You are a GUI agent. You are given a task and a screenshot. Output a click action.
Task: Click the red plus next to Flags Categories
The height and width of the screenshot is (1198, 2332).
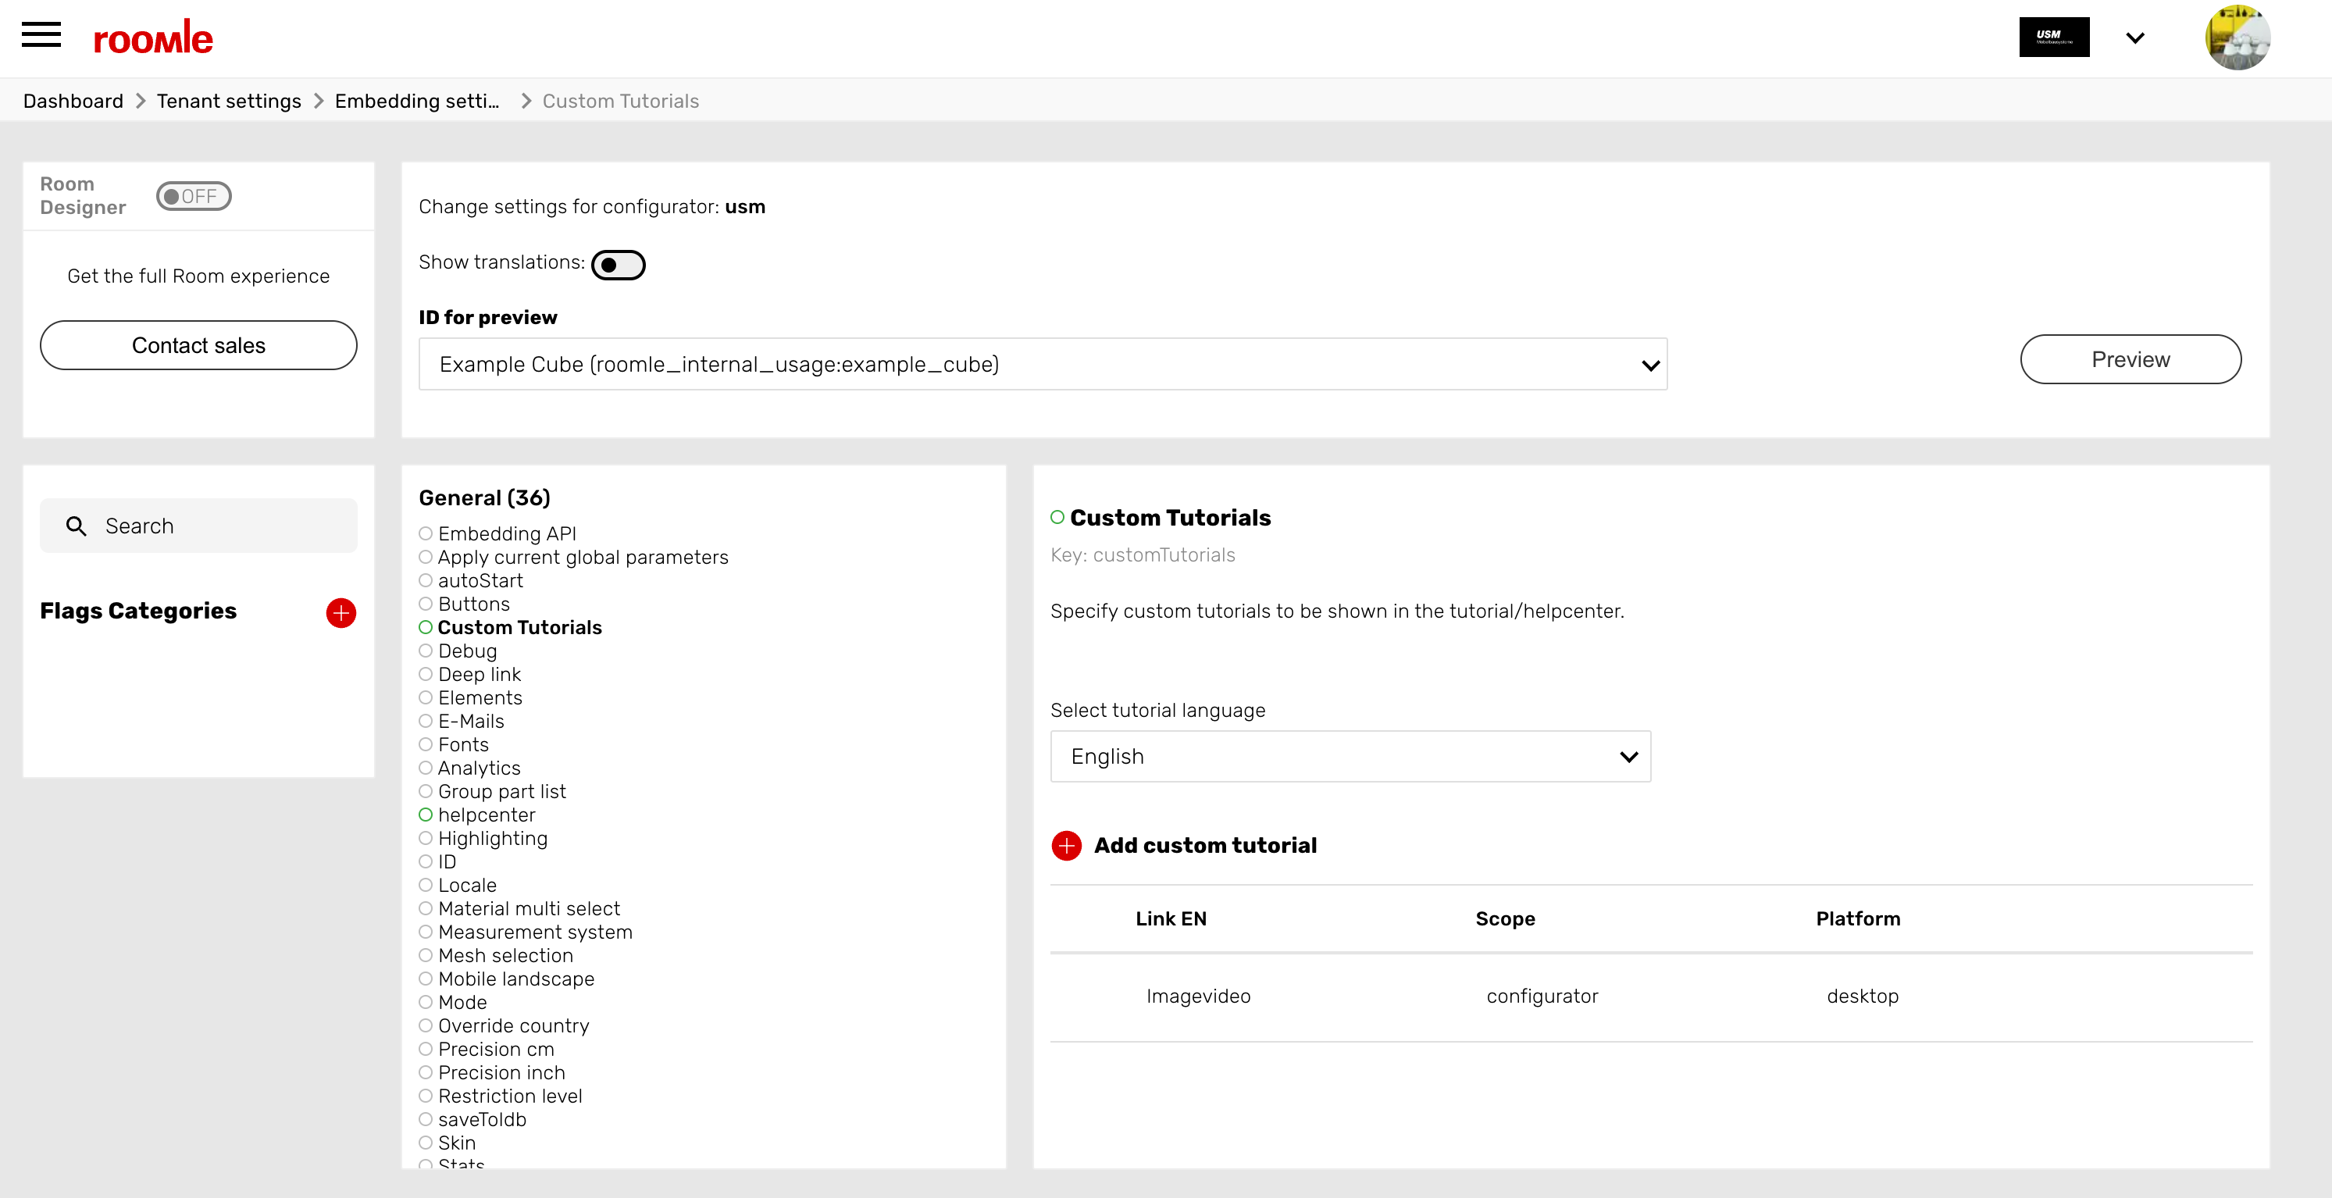click(x=341, y=613)
